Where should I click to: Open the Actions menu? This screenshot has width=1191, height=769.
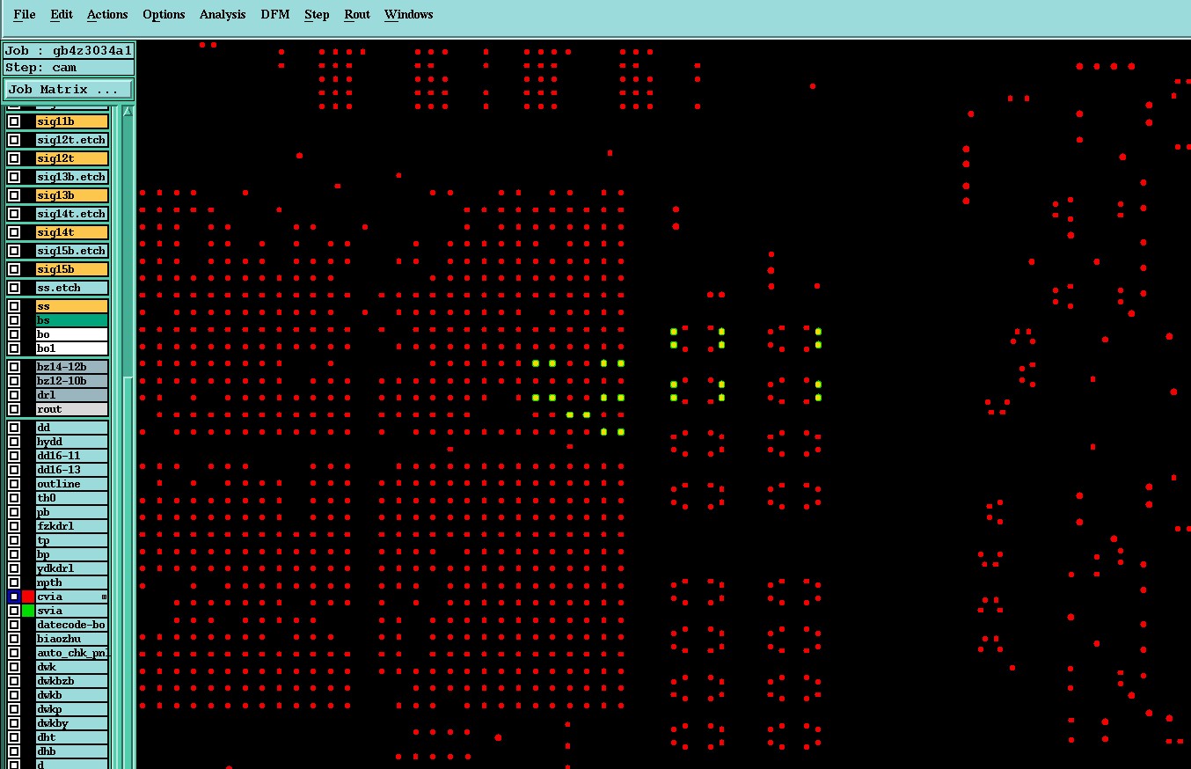tap(107, 14)
